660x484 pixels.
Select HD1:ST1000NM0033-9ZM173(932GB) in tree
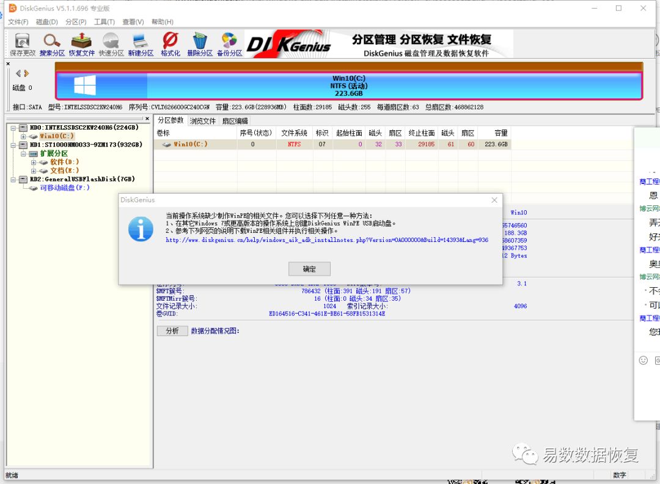[x=86, y=144]
